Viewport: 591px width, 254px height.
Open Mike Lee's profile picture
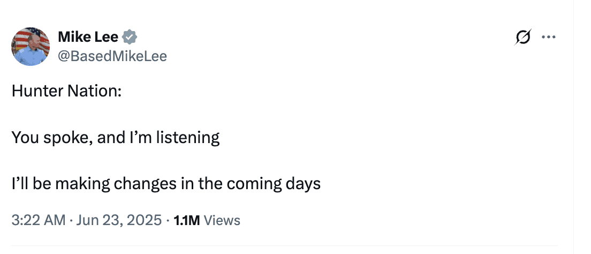pos(31,47)
